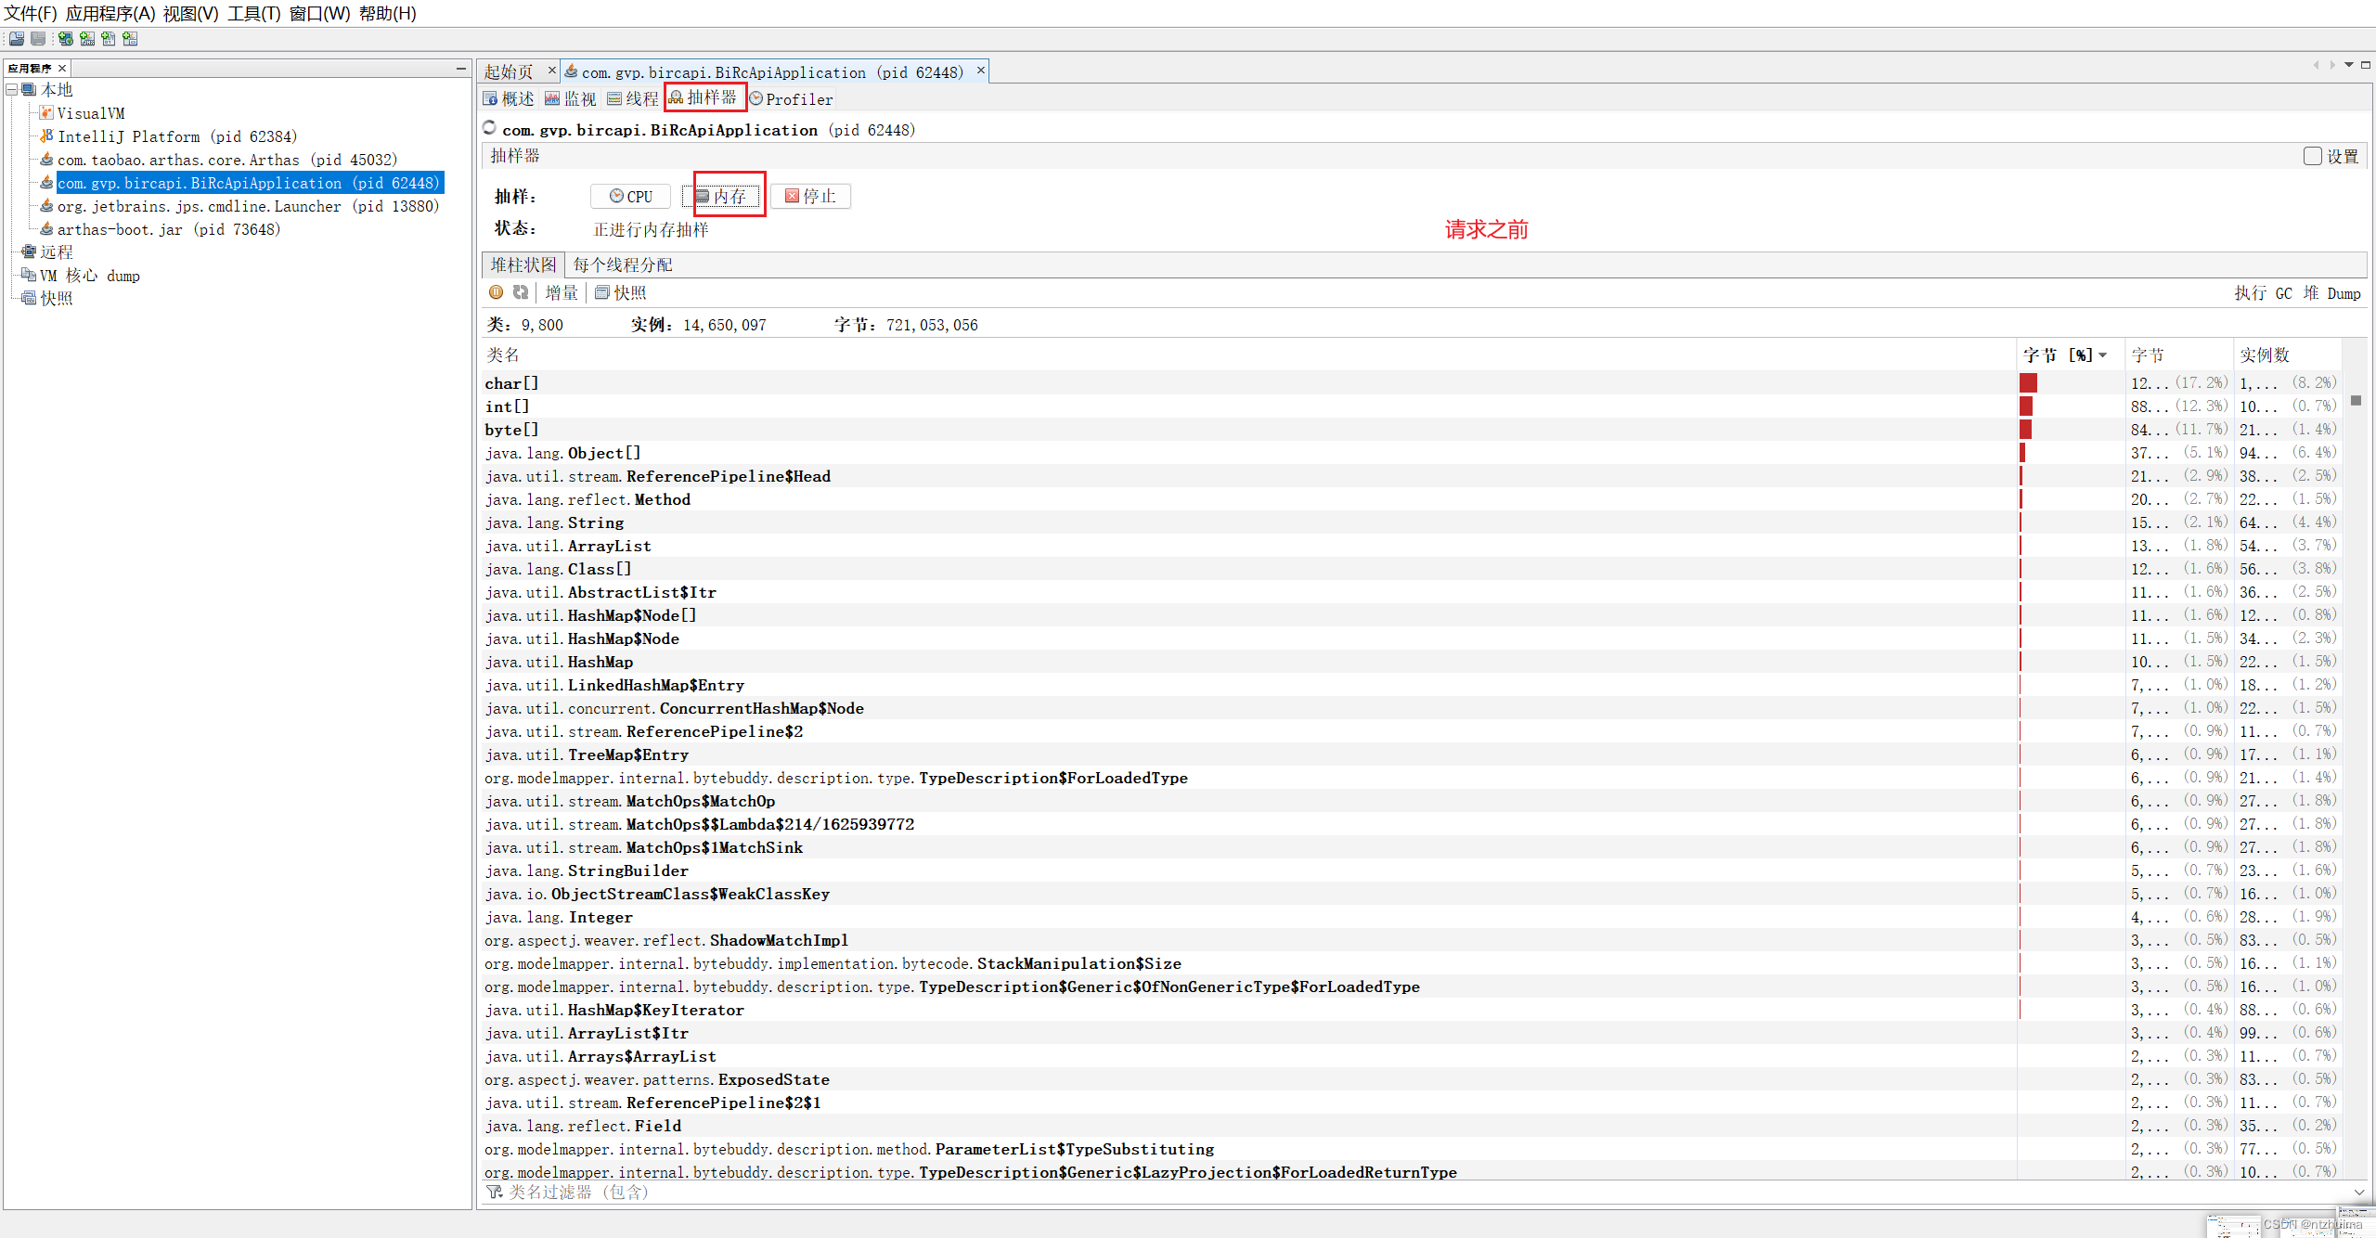Click the Add VM Coredump toolbar icon

pyautogui.click(x=109, y=38)
